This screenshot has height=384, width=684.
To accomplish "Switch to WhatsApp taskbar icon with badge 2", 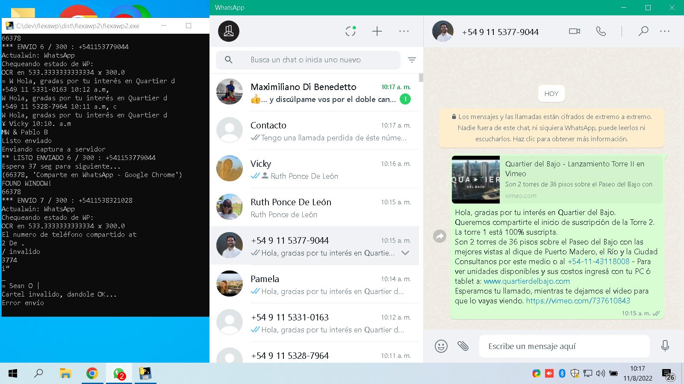I will coord(119,374).
